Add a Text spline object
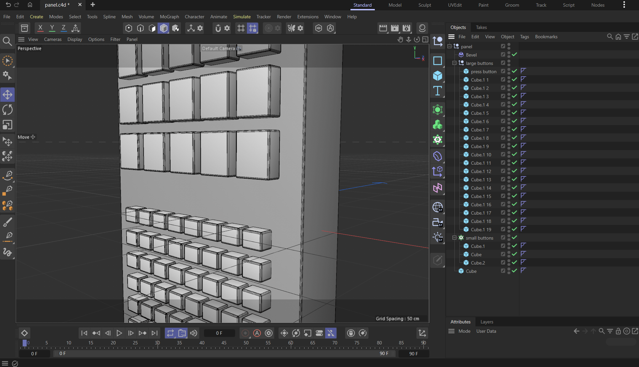 coord(437,91)
